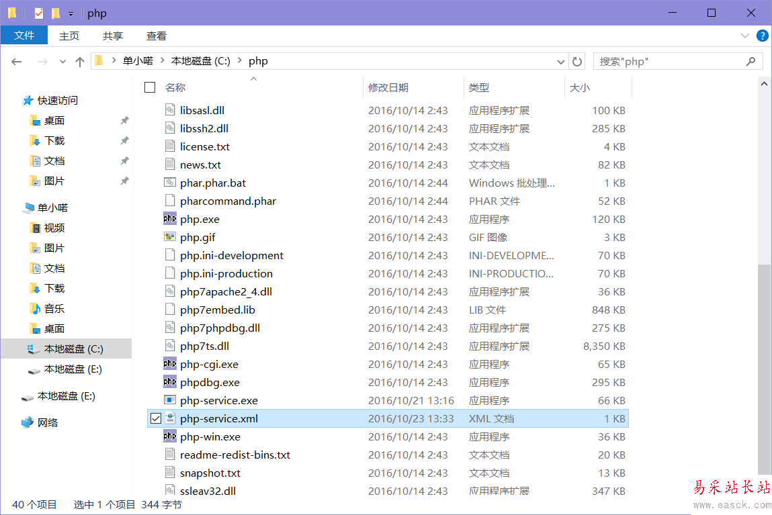
Task: Click the phpdbg.exe file icon
Action: point(170,382)
